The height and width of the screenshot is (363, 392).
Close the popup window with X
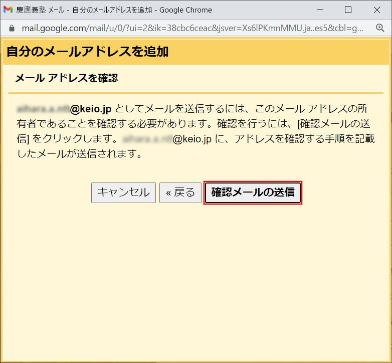(x=375, y=10)
